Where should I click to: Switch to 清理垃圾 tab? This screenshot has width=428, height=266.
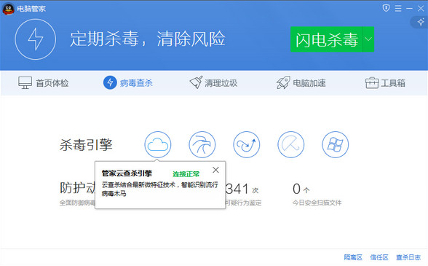pyautogui.click(x=213, y=82)
